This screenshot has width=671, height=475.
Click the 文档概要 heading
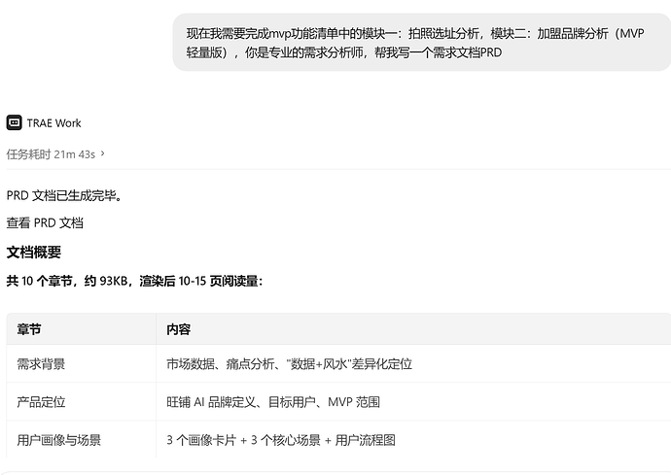pos(34,253)
